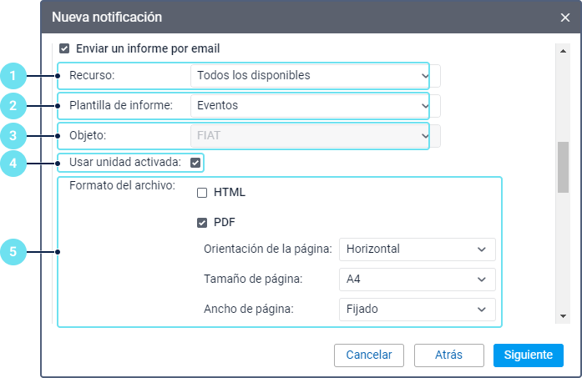Open the Objeto dropdown showing FIAT

(309, 135)
